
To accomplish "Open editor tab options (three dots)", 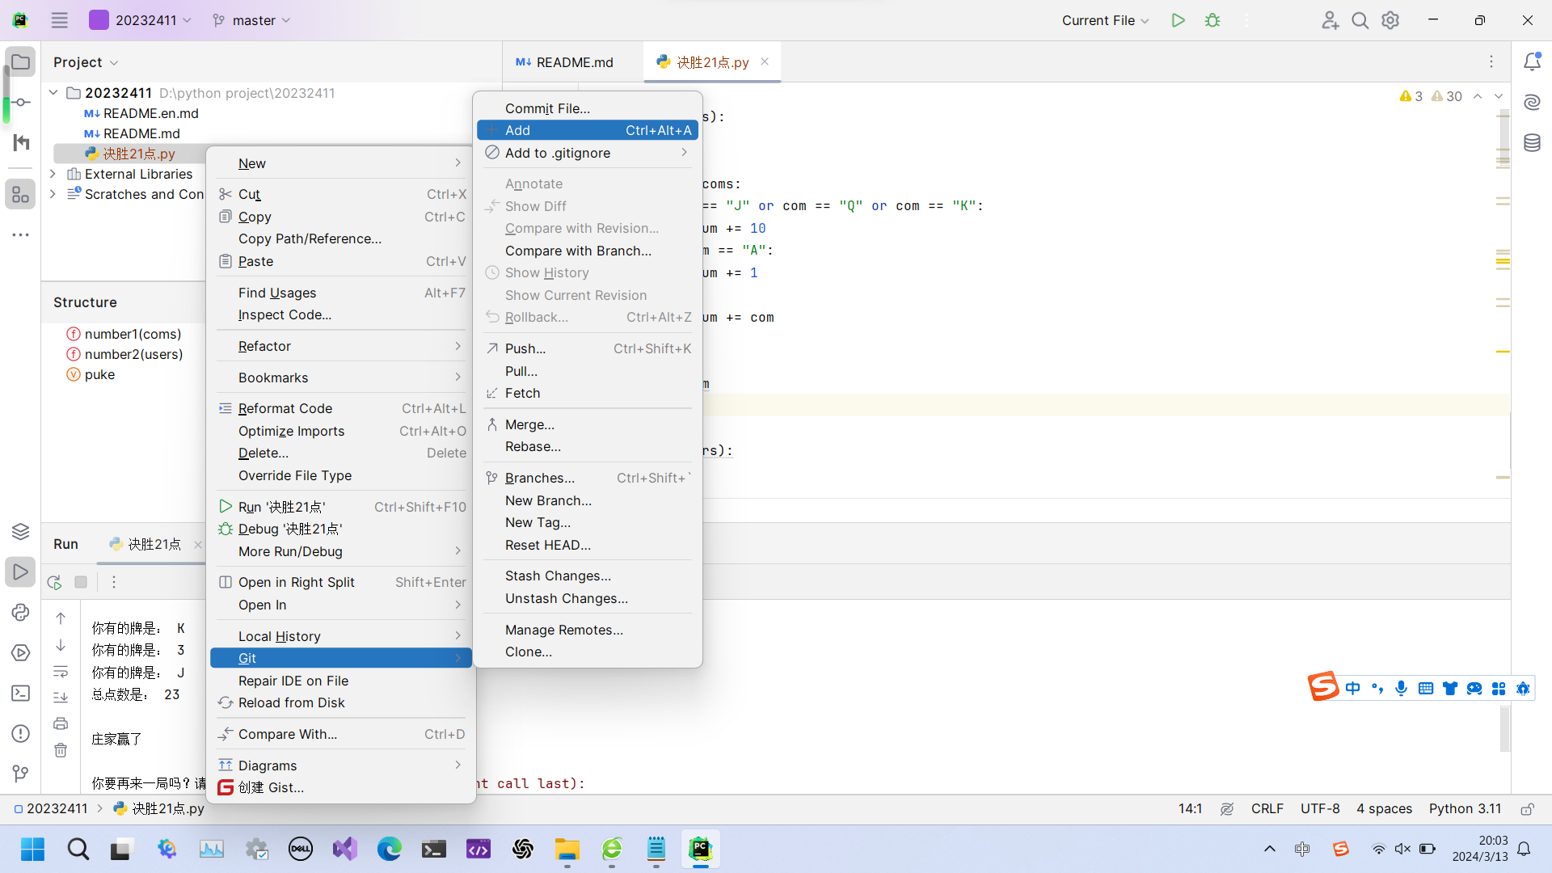I will (x=1491, y=61).
